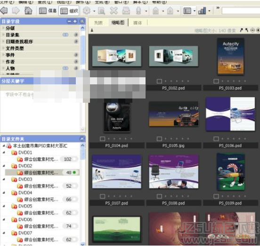
Task: Select the 缩略图 thumbnail tab
Action: (x=118, y=23)
